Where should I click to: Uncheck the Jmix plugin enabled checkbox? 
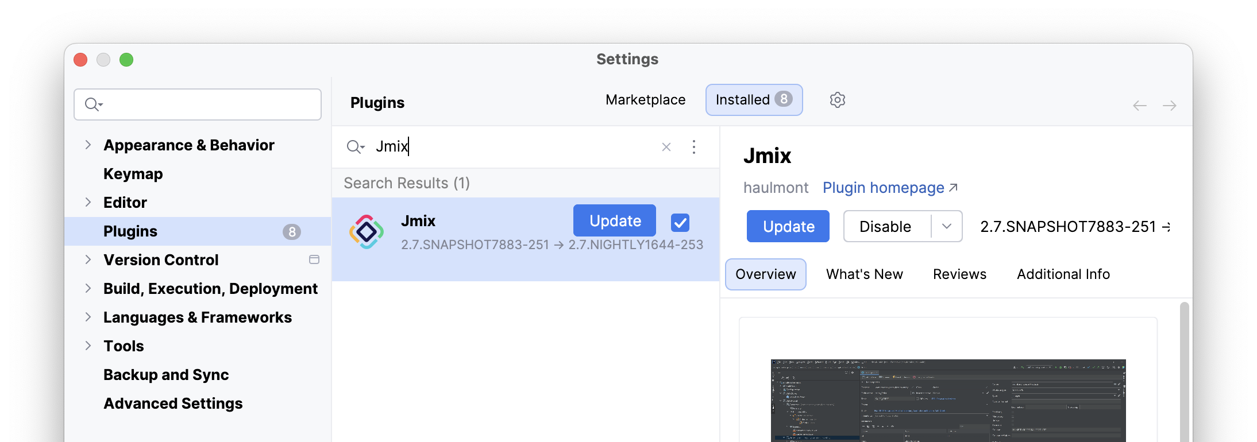(x=680, y=222)
